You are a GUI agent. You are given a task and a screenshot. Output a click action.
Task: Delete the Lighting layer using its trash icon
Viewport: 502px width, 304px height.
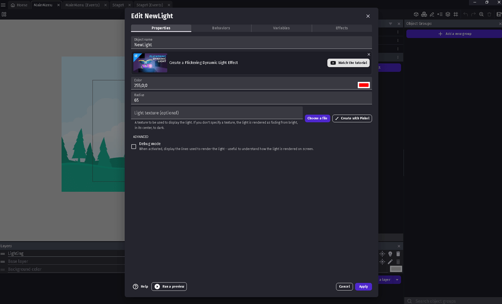click(398, 253)
